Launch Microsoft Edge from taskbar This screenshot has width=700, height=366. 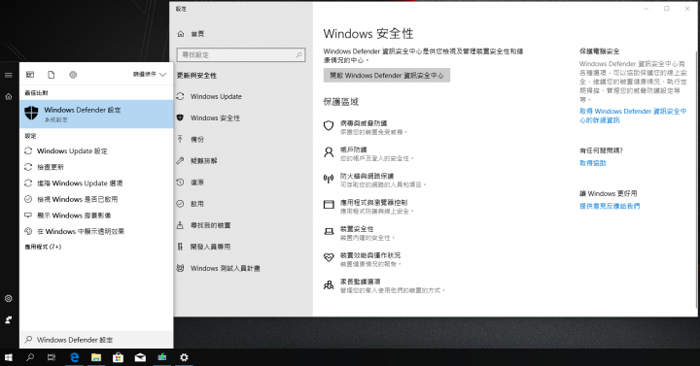pos(74,357)
